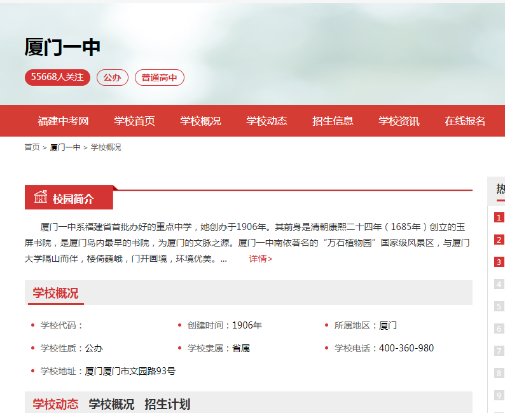
Task: Click the 厦门一中 breadcrumb link
Action: pos(65,147)
